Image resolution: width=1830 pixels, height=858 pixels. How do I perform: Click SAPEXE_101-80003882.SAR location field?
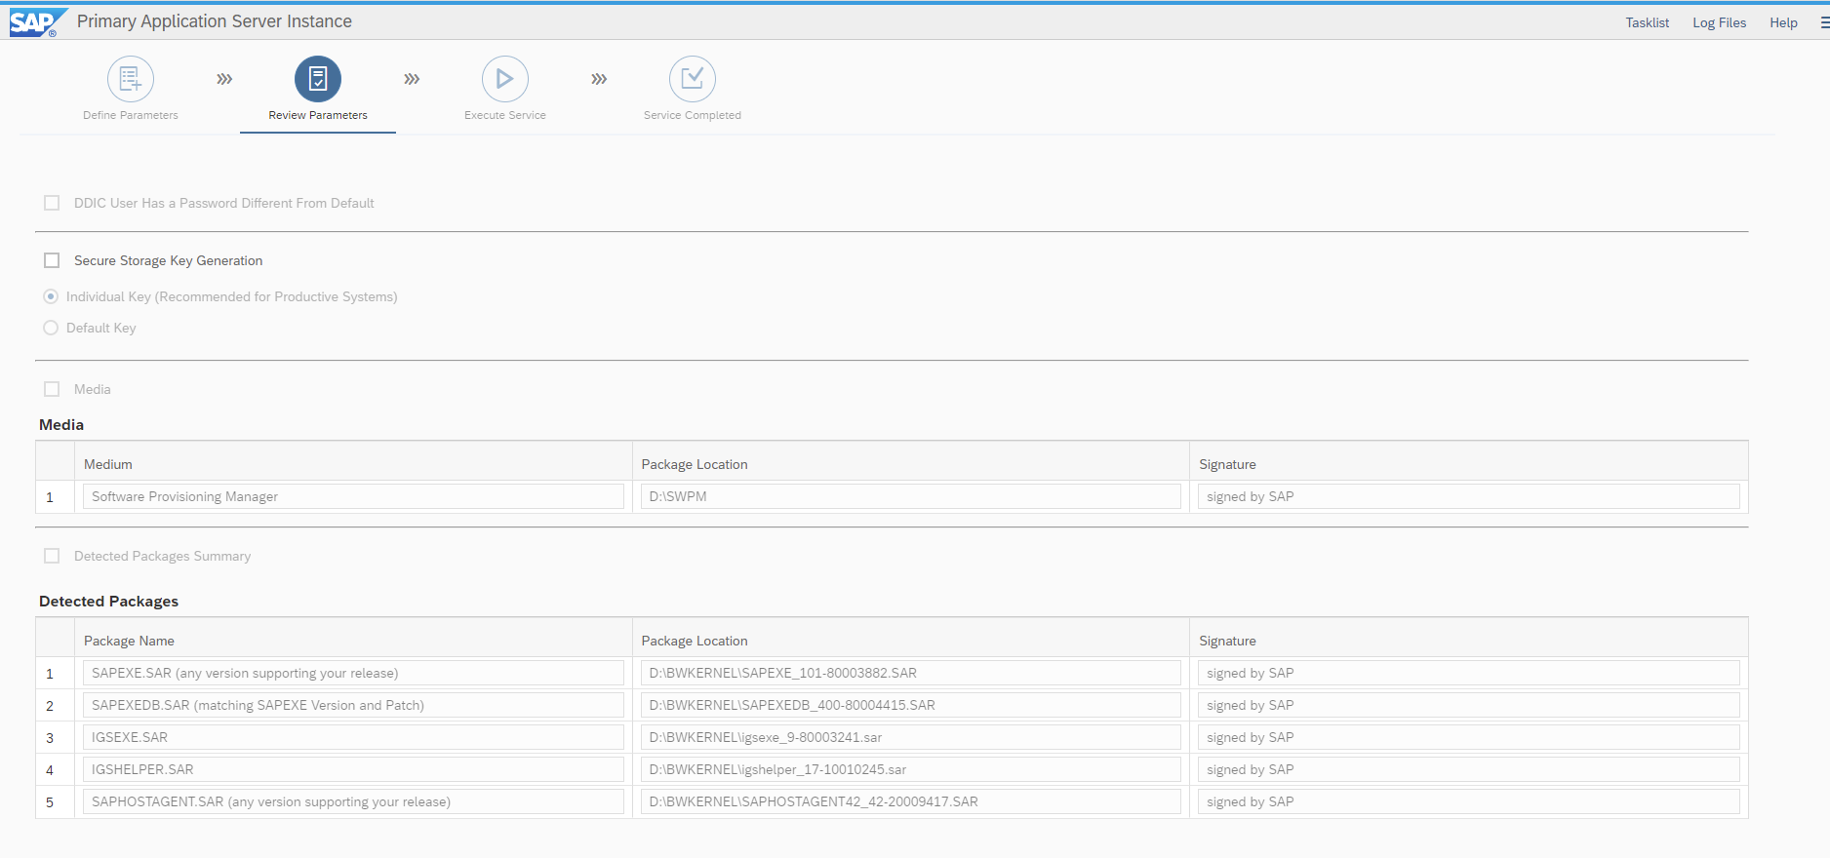pyautogui.click(x=910, y=673)
